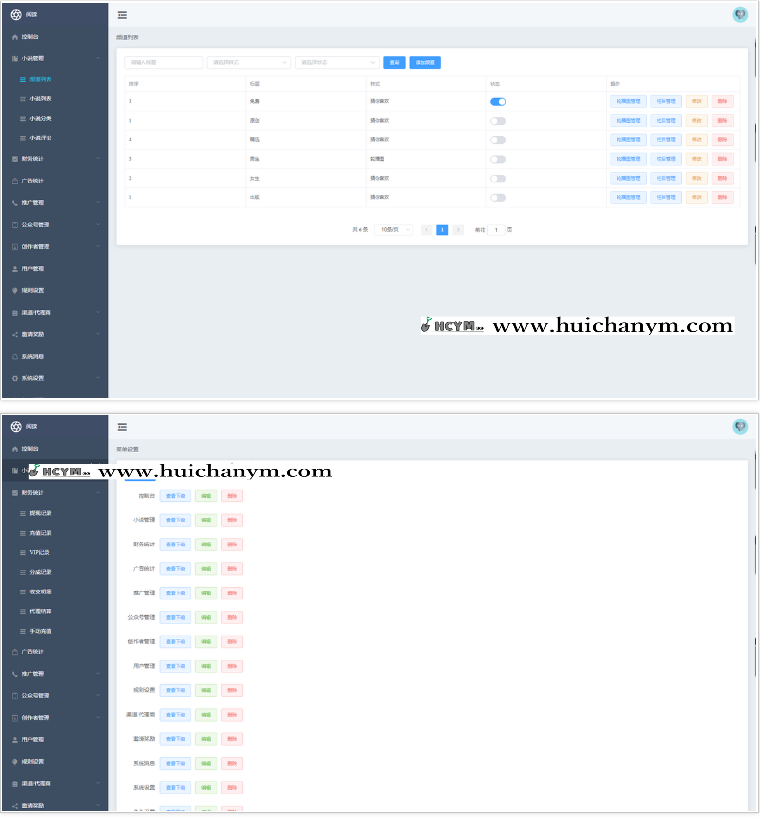
Task: Click the hamburger menu icon above 频道列表 heading
Action: tap(122, 15)
